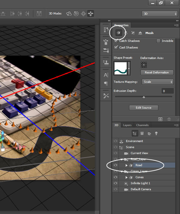Select the Drag 3D object mode
180x214 pixels.
83,14
